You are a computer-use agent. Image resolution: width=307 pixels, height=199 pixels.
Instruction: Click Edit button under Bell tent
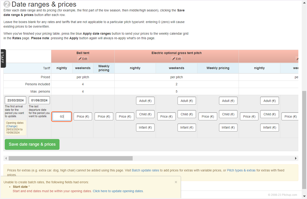click(x=83, y=59)
